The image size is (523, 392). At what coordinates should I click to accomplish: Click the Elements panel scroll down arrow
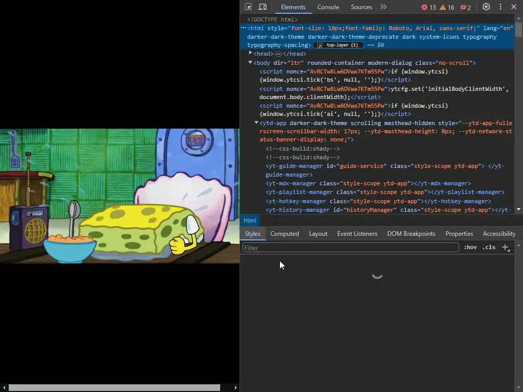pos(518,210)
